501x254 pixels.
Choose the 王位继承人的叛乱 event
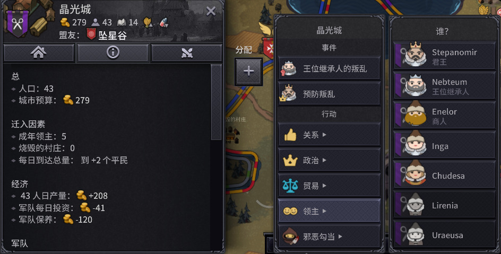tap(329, 68)
